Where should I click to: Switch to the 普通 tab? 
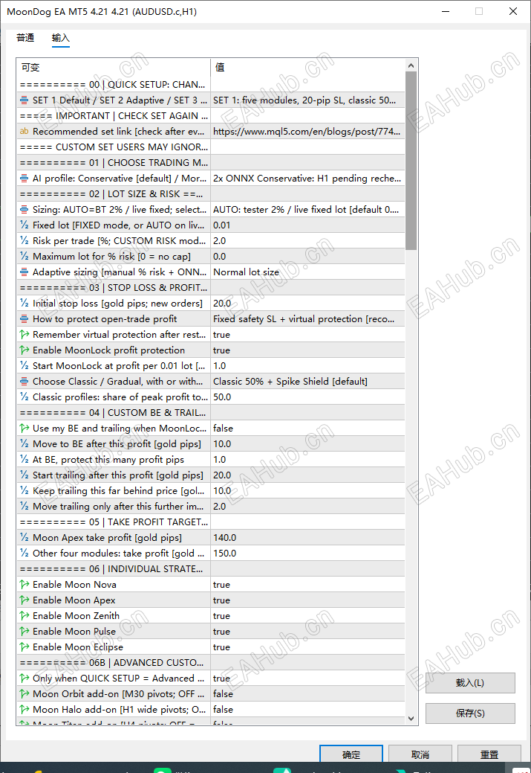click(x=25, y=37)
